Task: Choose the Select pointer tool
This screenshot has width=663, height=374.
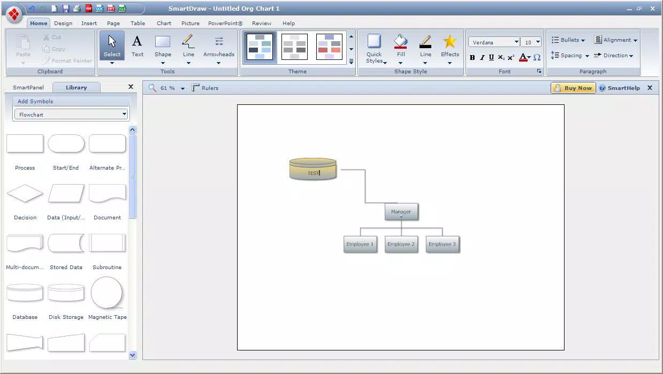Action: 112,46
